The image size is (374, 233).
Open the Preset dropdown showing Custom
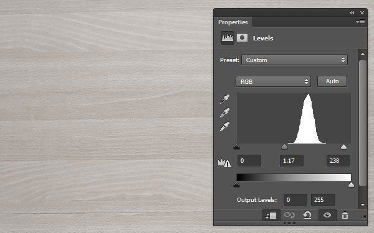point(295,60)
